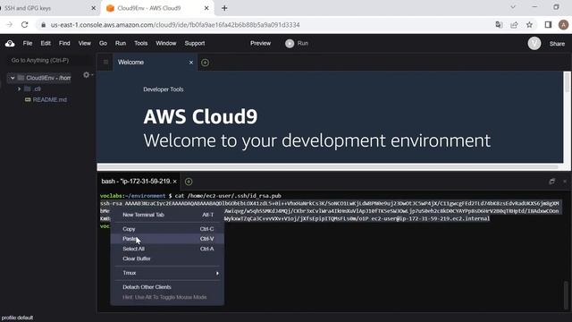This screenshot has width=572, height=322.
Task: Open the browser tab search chevron
Action: [x=512, y=7]
